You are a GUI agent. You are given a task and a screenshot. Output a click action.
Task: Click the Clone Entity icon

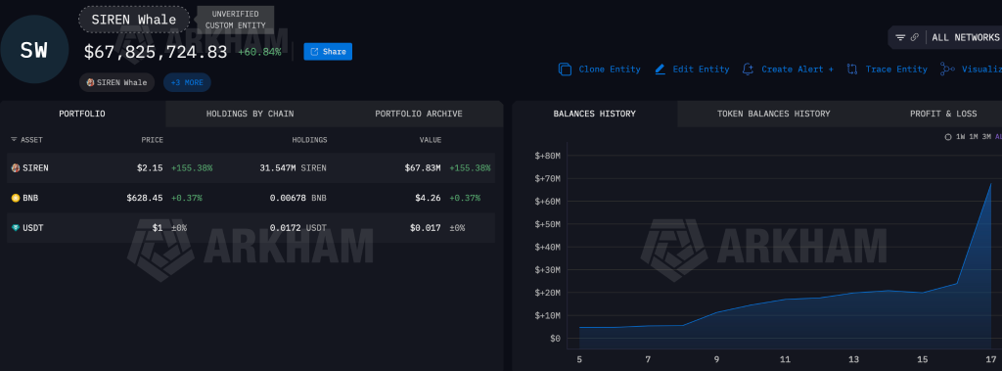coord(565,70)
